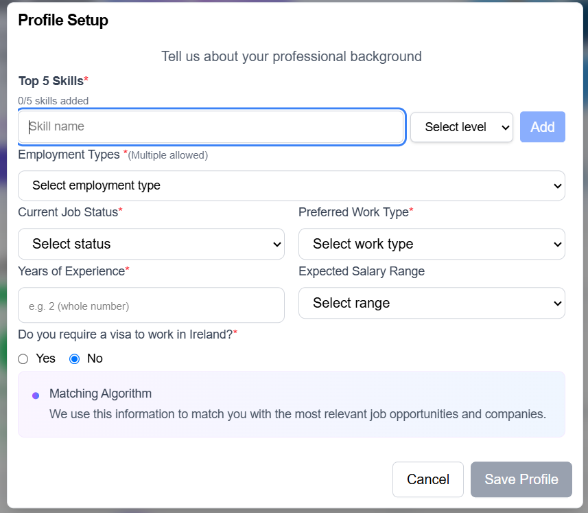Click the chevron arrow on Select range
Screen dimensions: 588x513
point(557,303)
